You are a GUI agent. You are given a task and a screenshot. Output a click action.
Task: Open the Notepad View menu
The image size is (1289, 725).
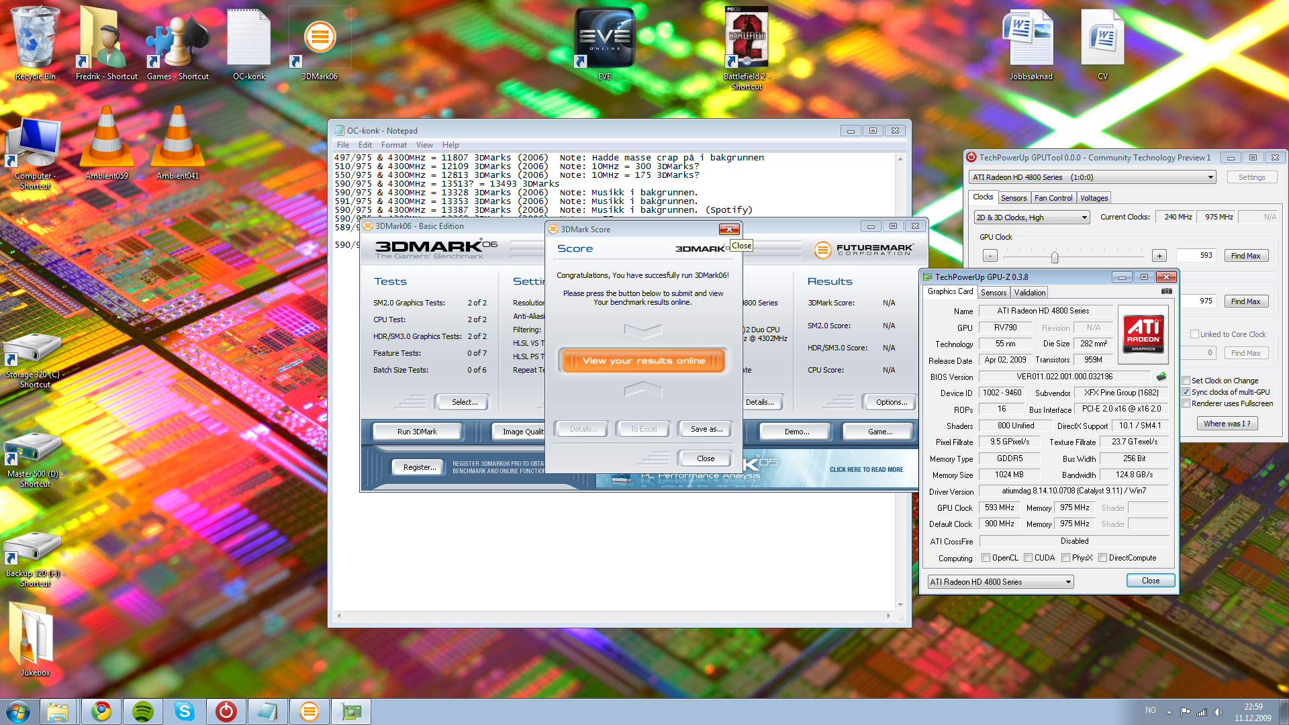(424, 145)
